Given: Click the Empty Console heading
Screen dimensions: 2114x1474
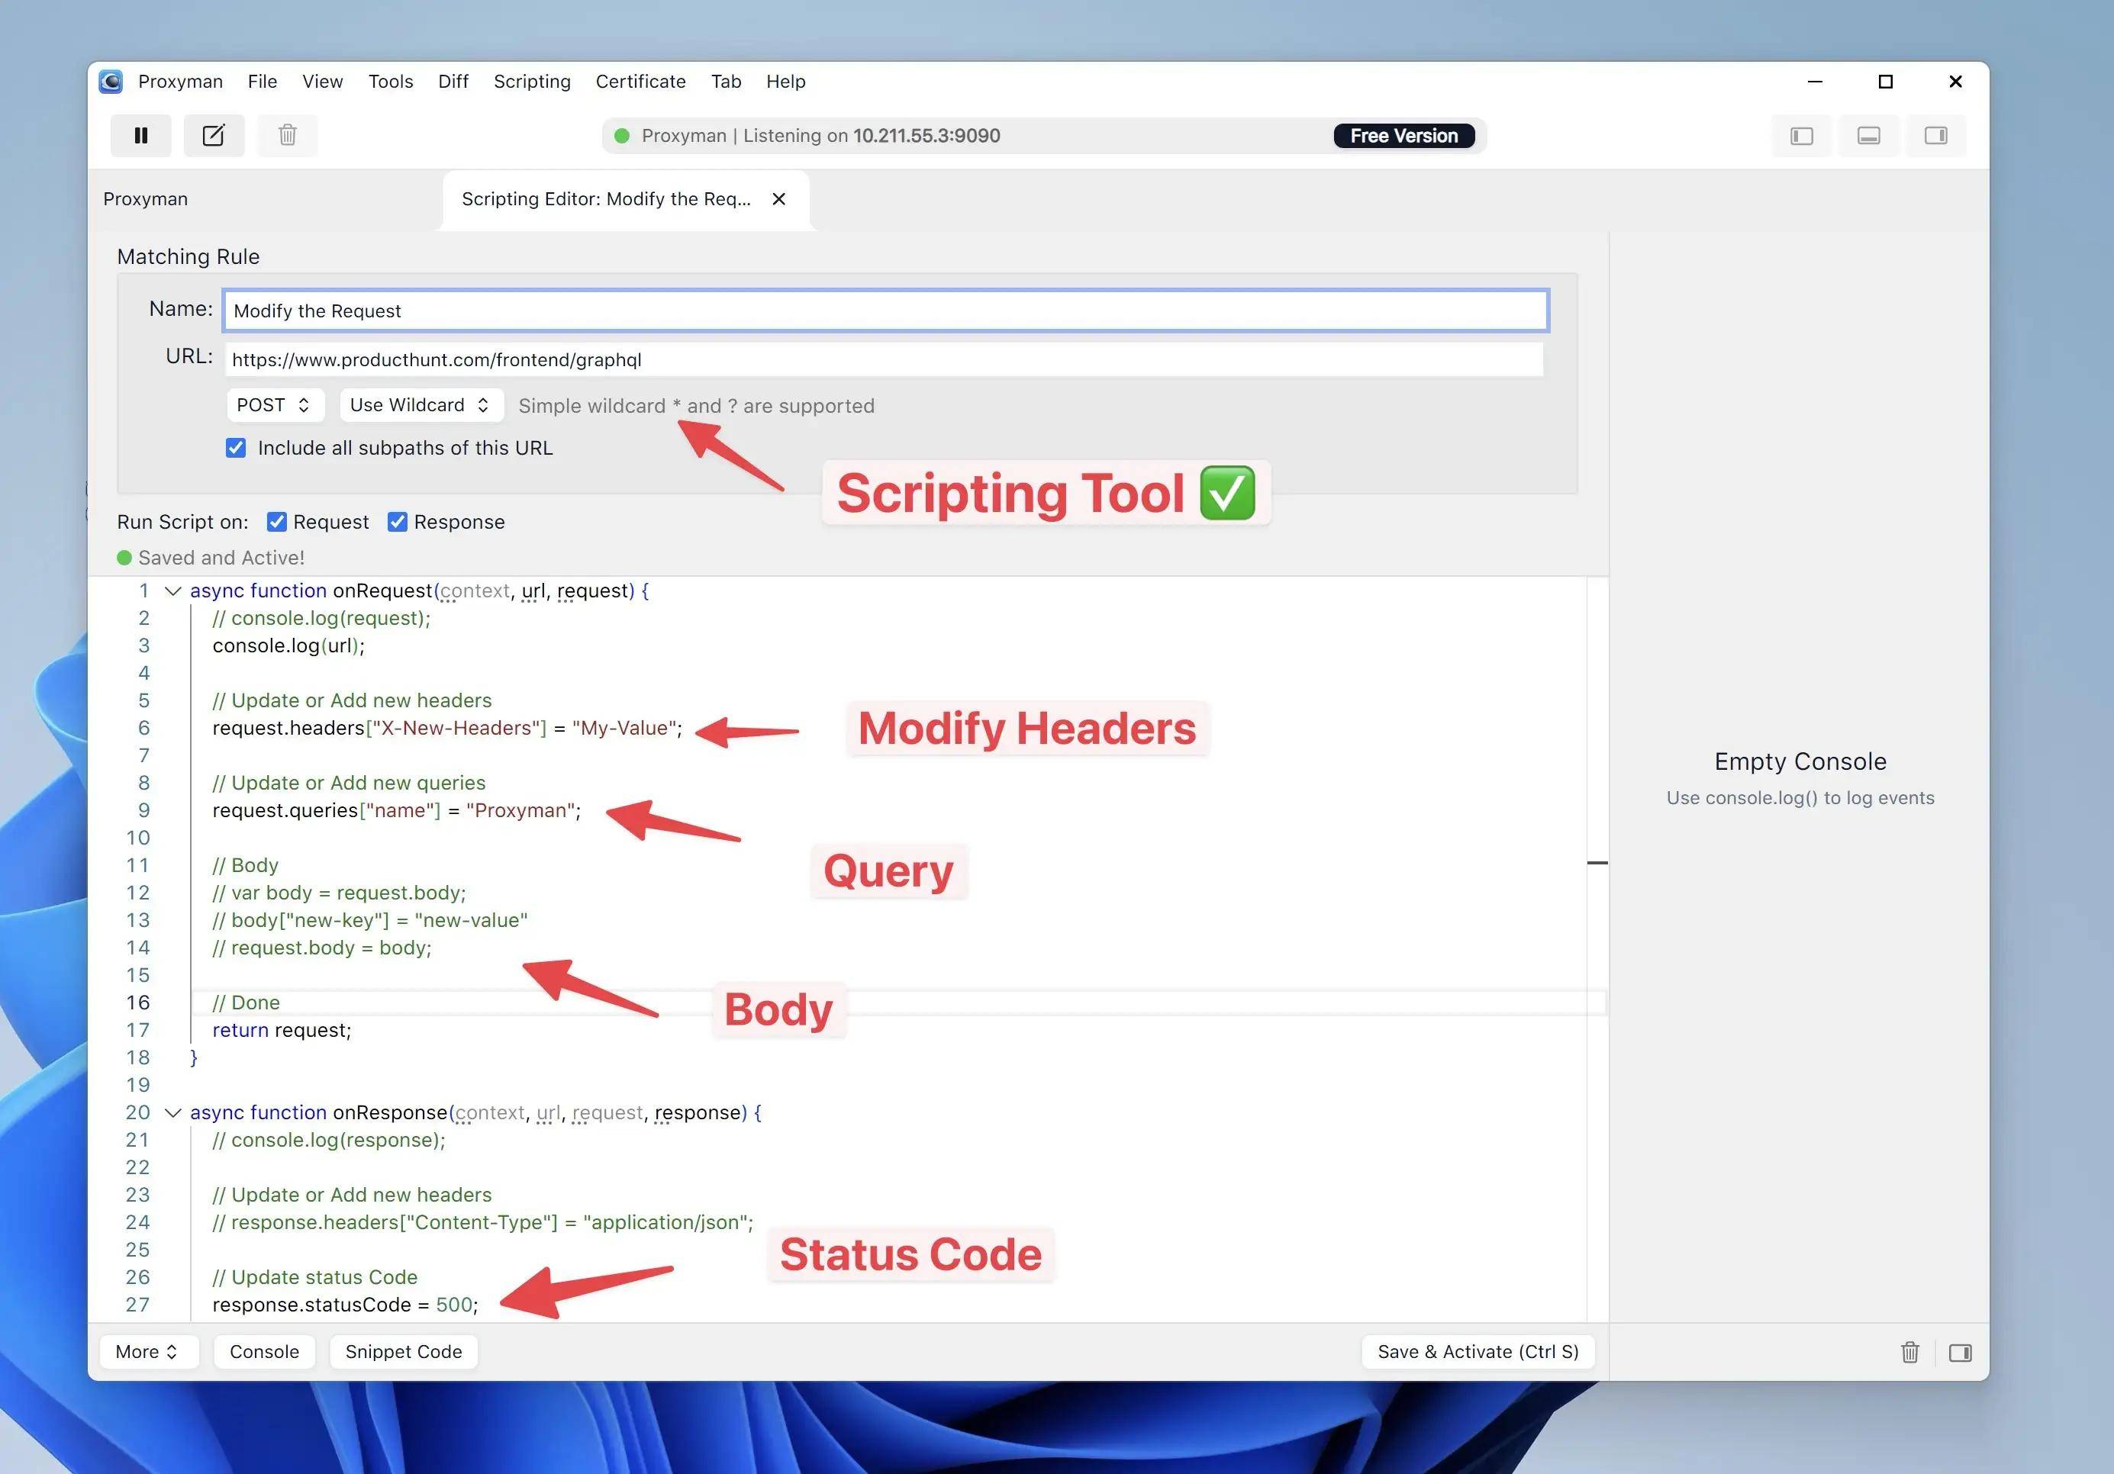Looking at the screenshot, I should (x=1800, y=761).
